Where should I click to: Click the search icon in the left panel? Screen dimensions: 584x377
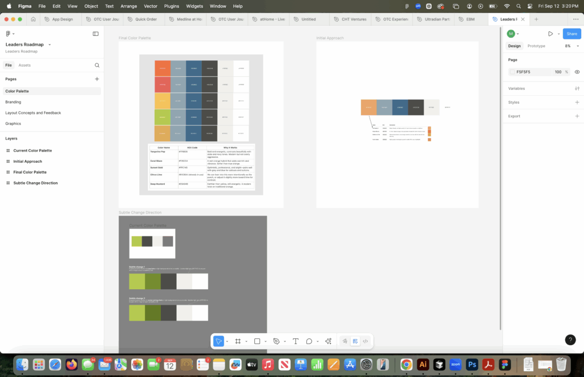pyautogui.click(x=97, y=65)
